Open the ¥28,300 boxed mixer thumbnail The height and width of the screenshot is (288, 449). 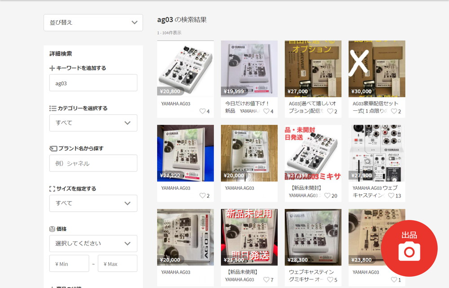(313, 237)
